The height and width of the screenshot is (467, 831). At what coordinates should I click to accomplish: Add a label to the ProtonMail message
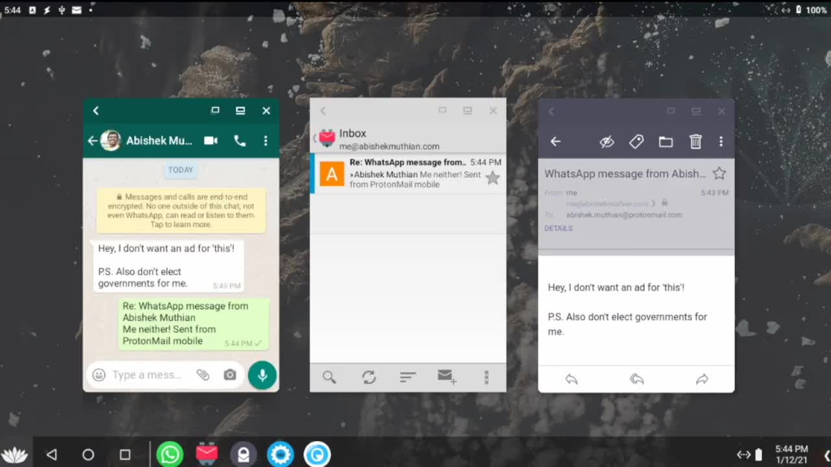pos(636,141)
